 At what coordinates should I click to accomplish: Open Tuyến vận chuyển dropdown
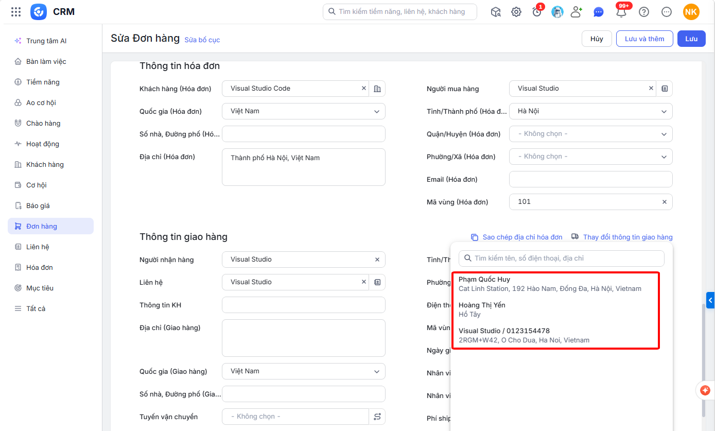pos(295,417)
